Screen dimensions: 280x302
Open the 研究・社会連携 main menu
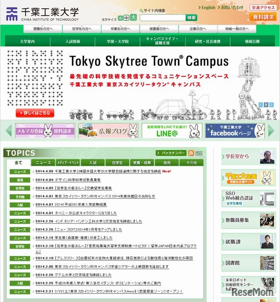(207, 41)
